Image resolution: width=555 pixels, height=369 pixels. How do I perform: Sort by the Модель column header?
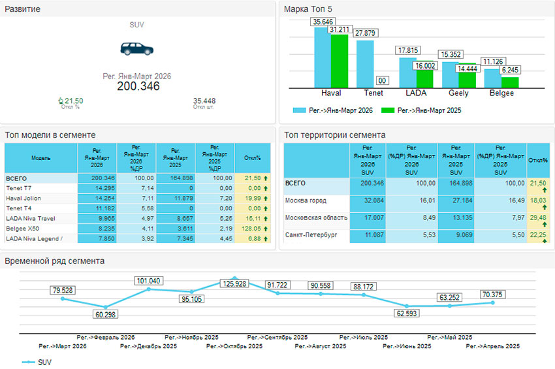click(40, 158)
